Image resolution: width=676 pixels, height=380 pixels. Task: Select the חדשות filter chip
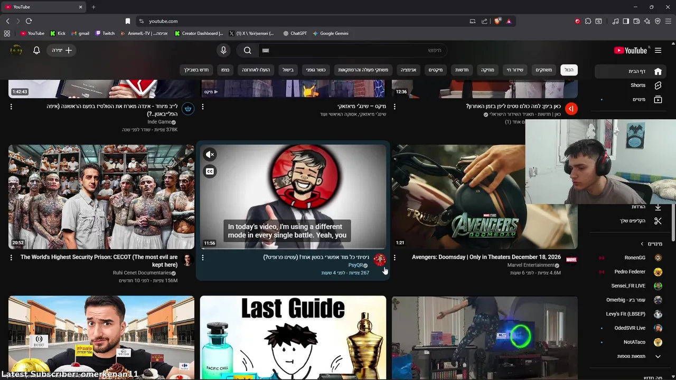tap(462, 70)
